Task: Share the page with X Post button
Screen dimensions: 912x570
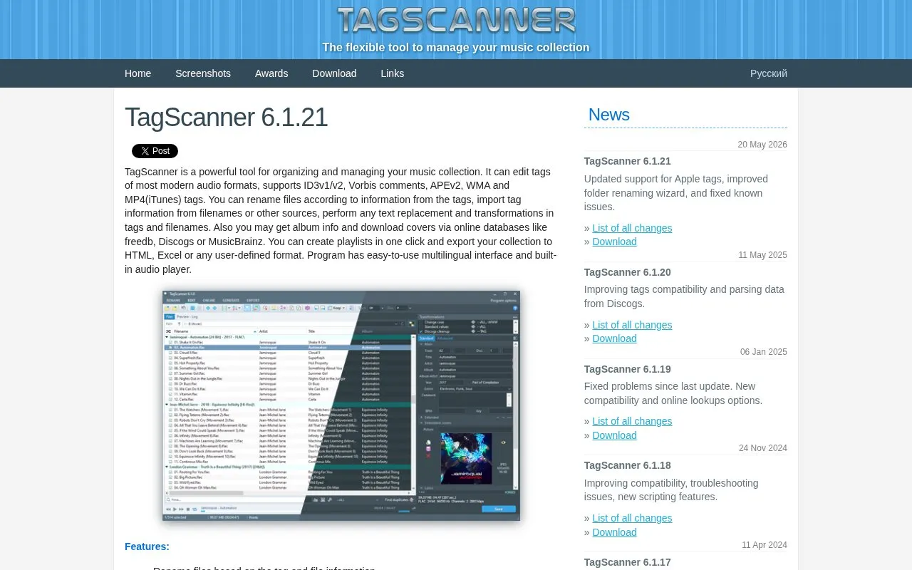Action: 155,151
